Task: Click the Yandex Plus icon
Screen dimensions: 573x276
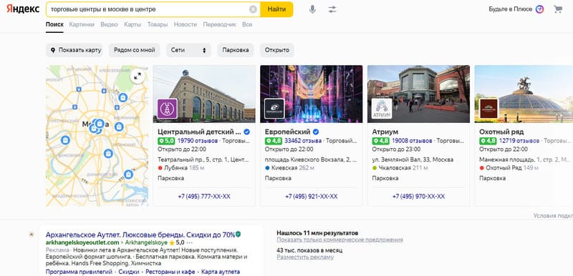Action: click(x=540, y=9)
